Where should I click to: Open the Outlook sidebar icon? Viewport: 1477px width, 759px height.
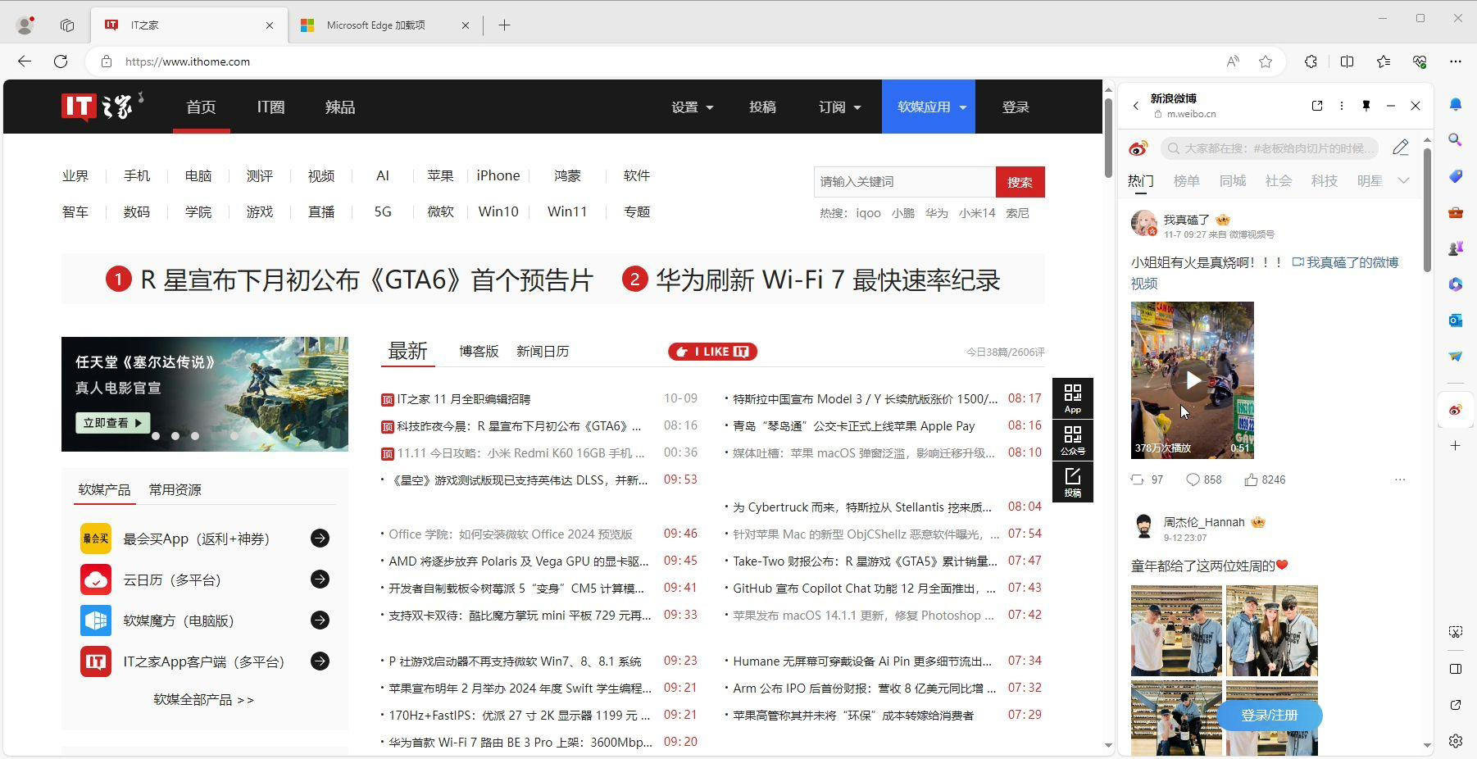point(1456,320)
